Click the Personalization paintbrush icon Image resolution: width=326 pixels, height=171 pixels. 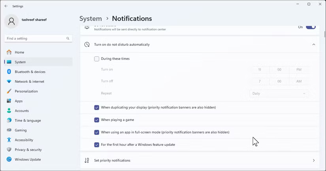click(x=9, y=91)
